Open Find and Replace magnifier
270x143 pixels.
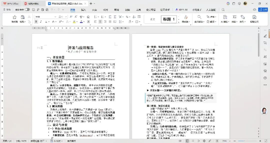pos(199,17)
